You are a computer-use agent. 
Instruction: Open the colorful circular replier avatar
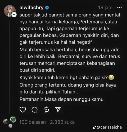(13, 119)
